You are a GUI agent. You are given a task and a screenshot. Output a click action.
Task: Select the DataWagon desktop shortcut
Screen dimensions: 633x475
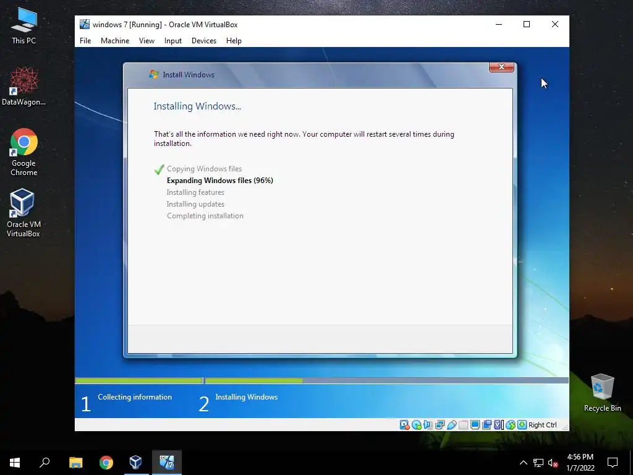click(23, 87)
